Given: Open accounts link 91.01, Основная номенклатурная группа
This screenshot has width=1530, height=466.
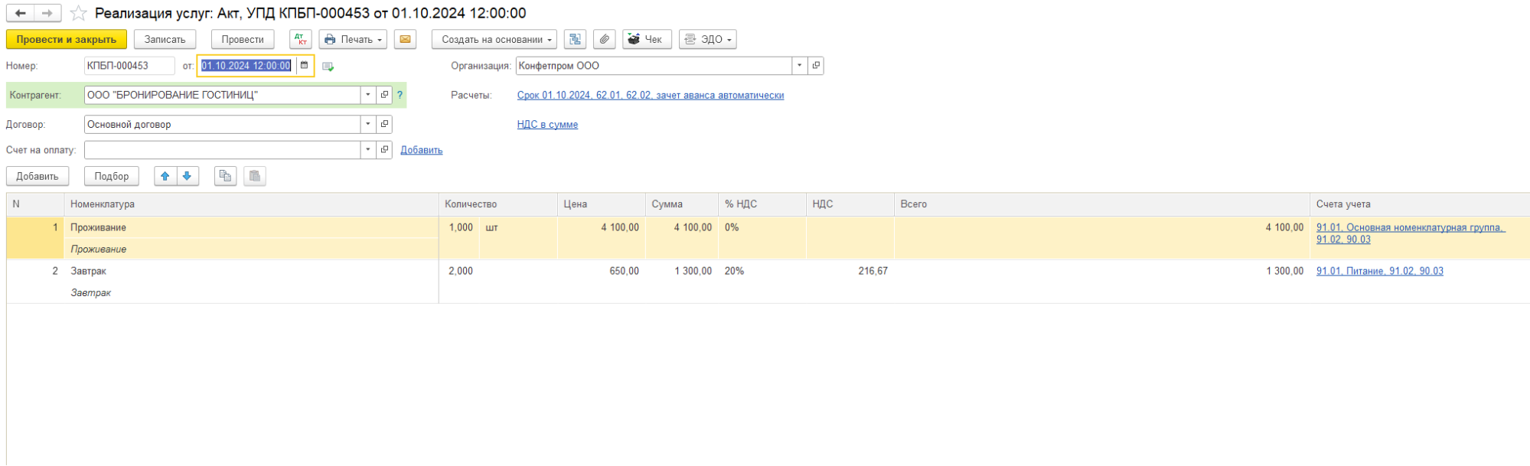Looking at the screenshot, I should pos(1411,233).
